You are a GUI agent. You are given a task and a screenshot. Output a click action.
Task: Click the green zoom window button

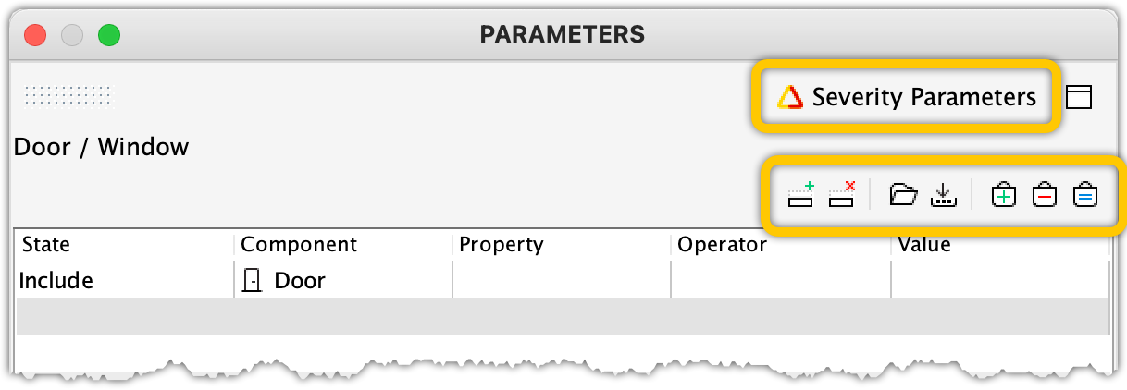coord(109,36)
